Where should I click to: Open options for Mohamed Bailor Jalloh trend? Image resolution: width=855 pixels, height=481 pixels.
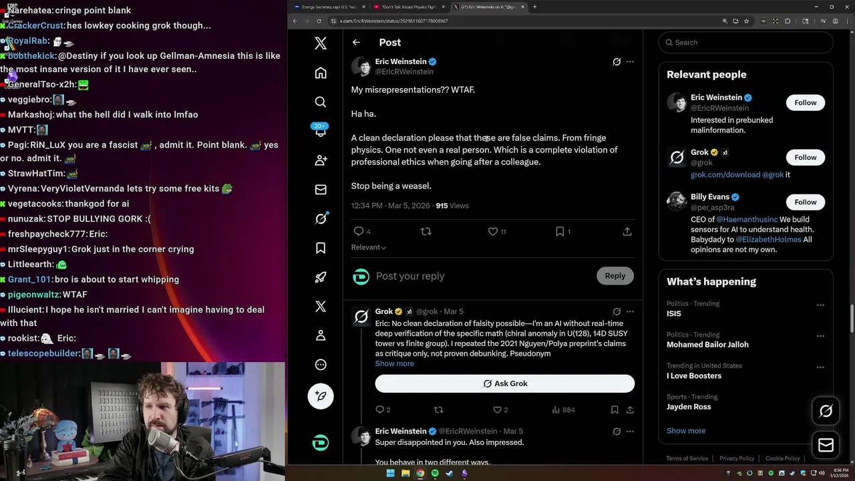[820, 336]
